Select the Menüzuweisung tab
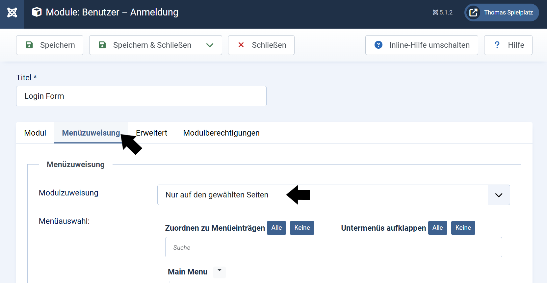 pyautogui.click(x=91, y=133)
